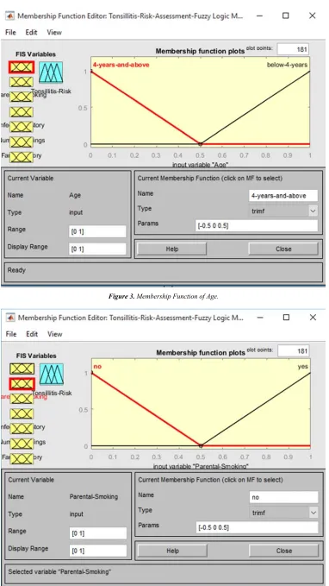Open View menu in the Parental-Smoking window
329x586 pixels.
54,334
